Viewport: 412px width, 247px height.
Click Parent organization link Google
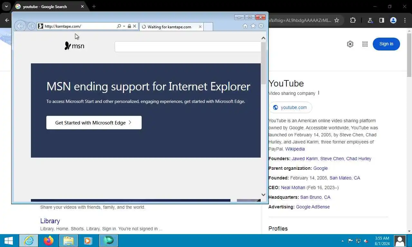tap(320, 168)
